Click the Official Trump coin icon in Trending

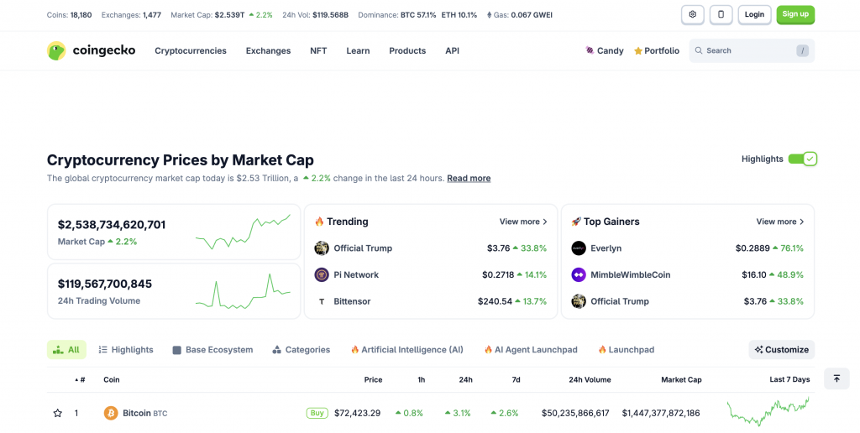coord(322,248)
